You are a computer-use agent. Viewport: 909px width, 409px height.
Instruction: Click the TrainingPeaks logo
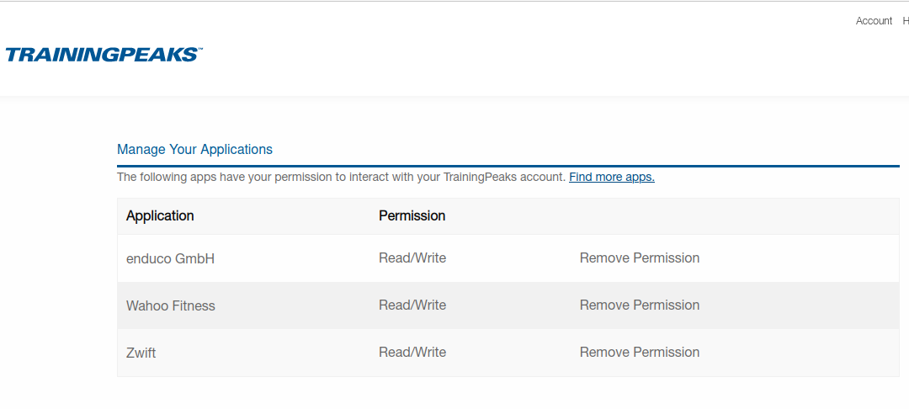(103, 56)
